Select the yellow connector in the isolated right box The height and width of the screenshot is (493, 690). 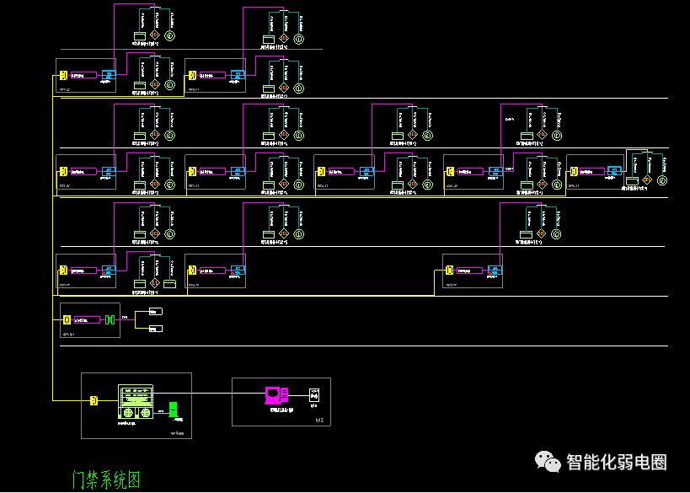[x=449, y=271]
